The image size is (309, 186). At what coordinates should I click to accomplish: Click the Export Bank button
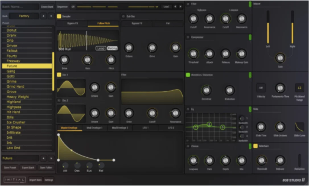pos(28,168)
